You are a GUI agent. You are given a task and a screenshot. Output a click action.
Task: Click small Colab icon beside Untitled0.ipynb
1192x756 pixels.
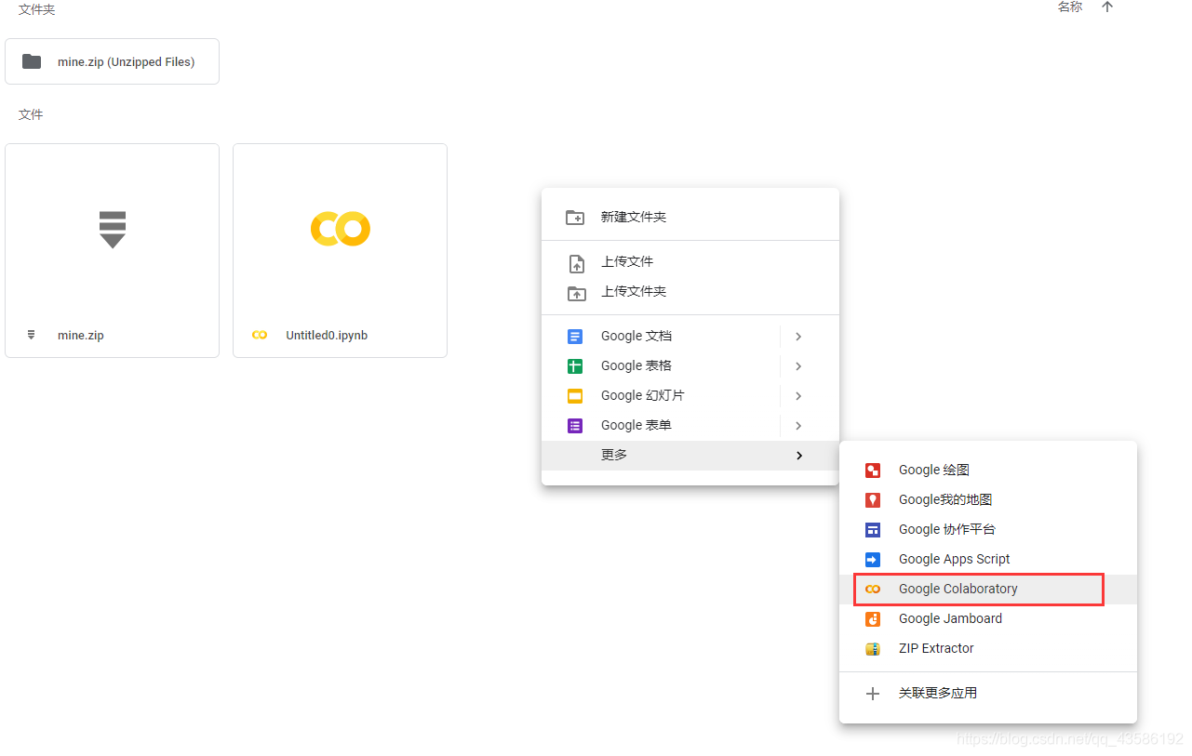click(260, 335)
